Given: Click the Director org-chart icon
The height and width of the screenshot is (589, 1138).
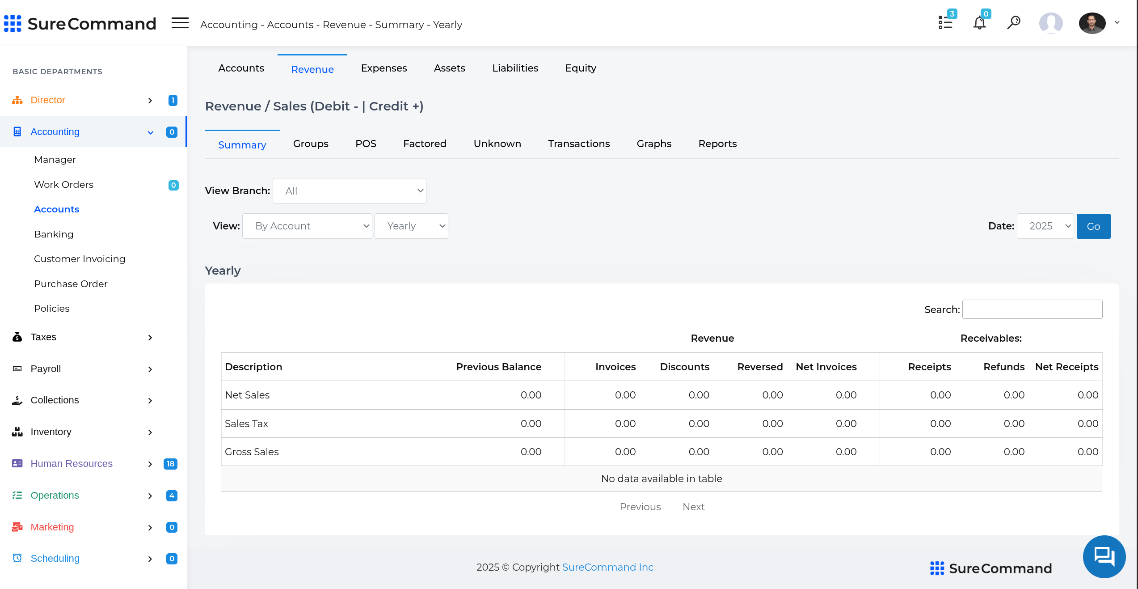Looking at the screenshot, I should click(x=17, y=100).
